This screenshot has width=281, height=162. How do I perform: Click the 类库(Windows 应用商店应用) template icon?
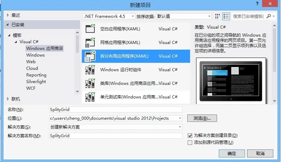(90, 83)
